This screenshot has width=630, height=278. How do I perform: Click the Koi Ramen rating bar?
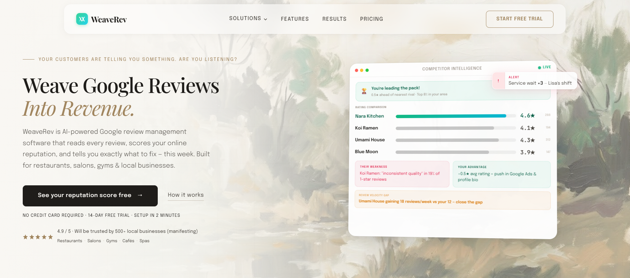456,128
